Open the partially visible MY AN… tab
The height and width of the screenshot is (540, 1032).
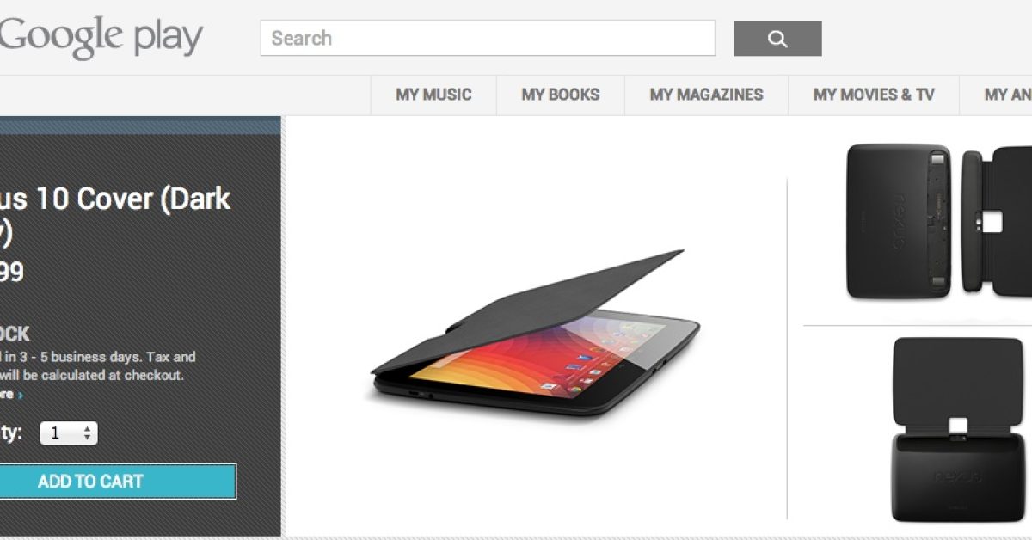tap(996, 95)
